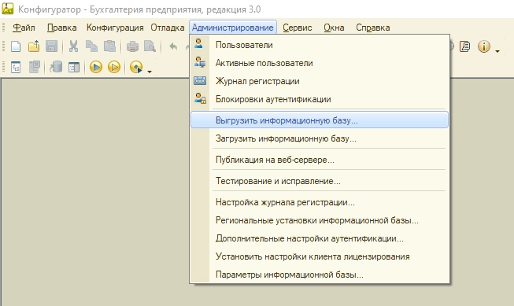Viewport: 514px width, 306px height.
Task: Click the Print printer icon
Action: [x=132, y=46]
